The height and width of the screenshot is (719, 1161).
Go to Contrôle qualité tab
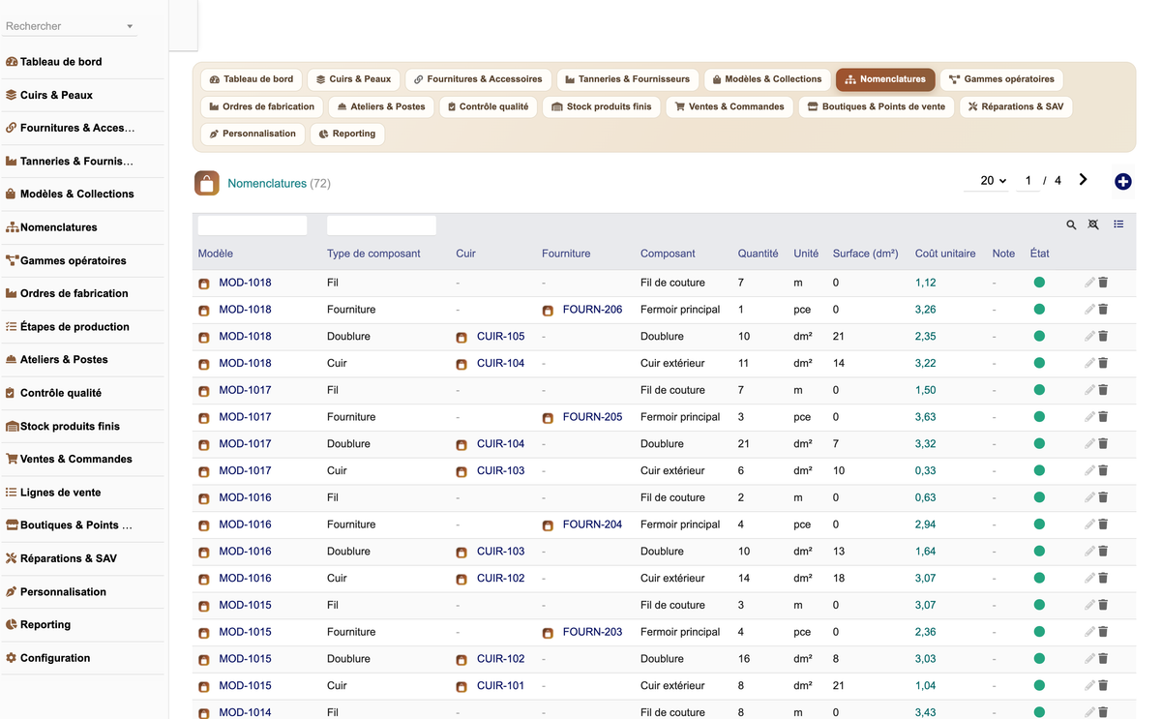[489, 106]
